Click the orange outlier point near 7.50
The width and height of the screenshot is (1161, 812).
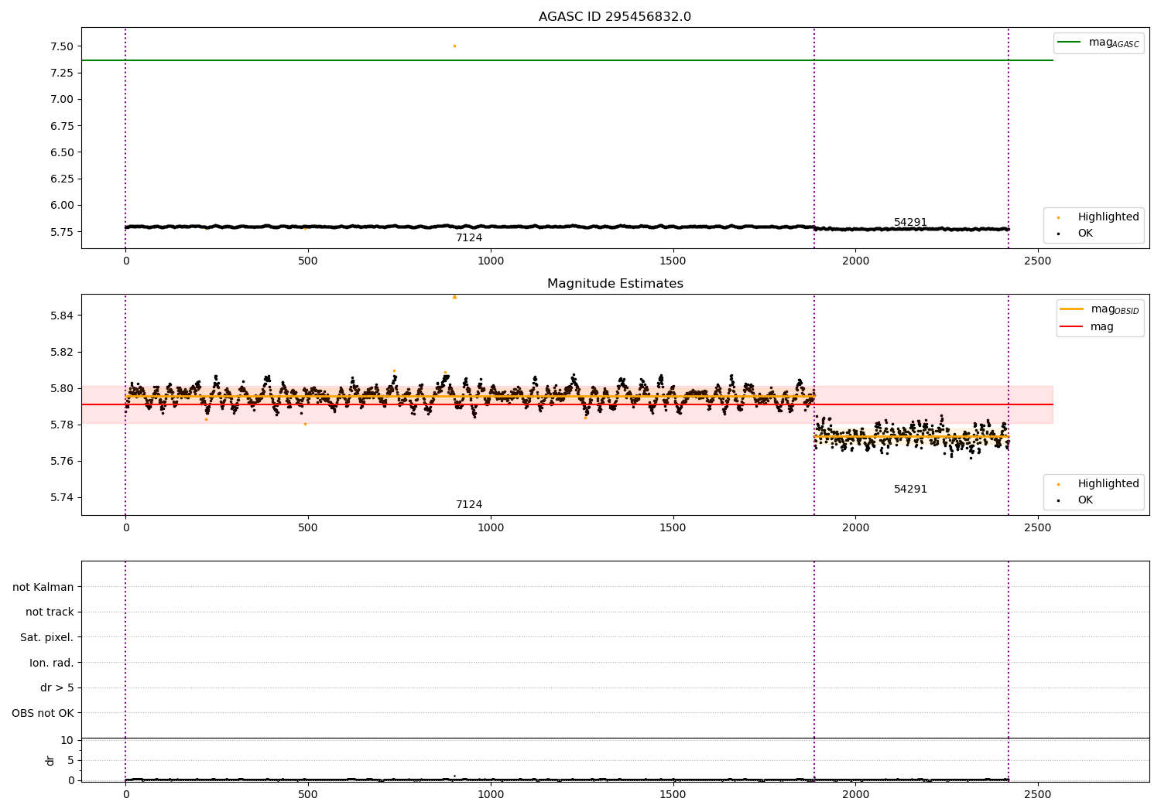pos(454,46)
